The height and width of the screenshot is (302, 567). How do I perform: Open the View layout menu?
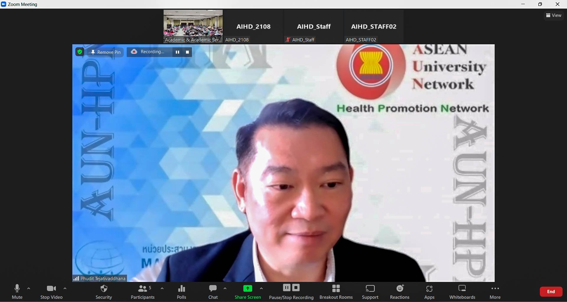coord(554,15)
